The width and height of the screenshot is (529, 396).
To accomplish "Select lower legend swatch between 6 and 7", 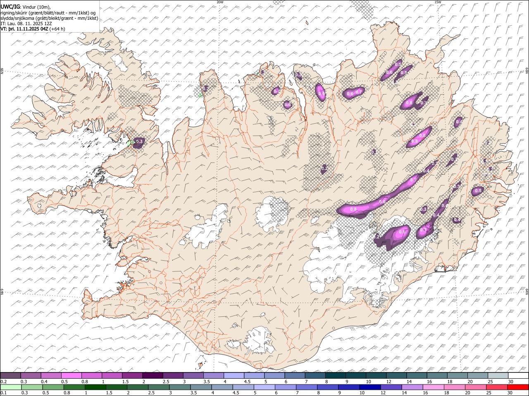I will pos(286,387).
